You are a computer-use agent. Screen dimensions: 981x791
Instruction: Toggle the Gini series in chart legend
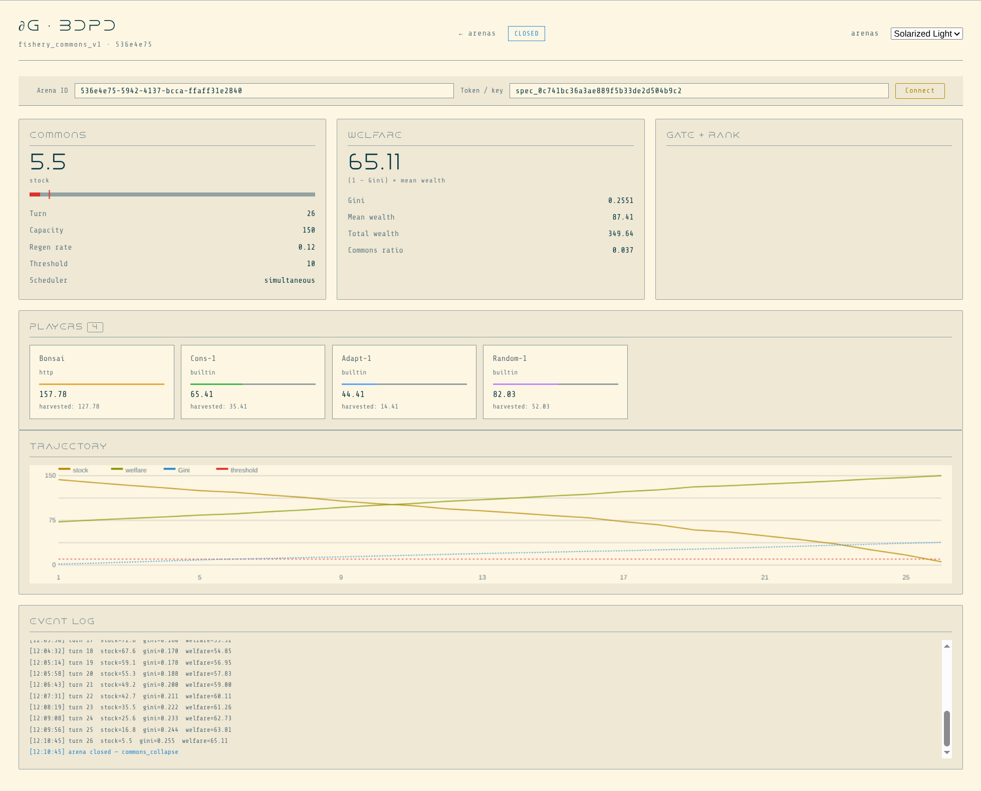coord(177,470)
